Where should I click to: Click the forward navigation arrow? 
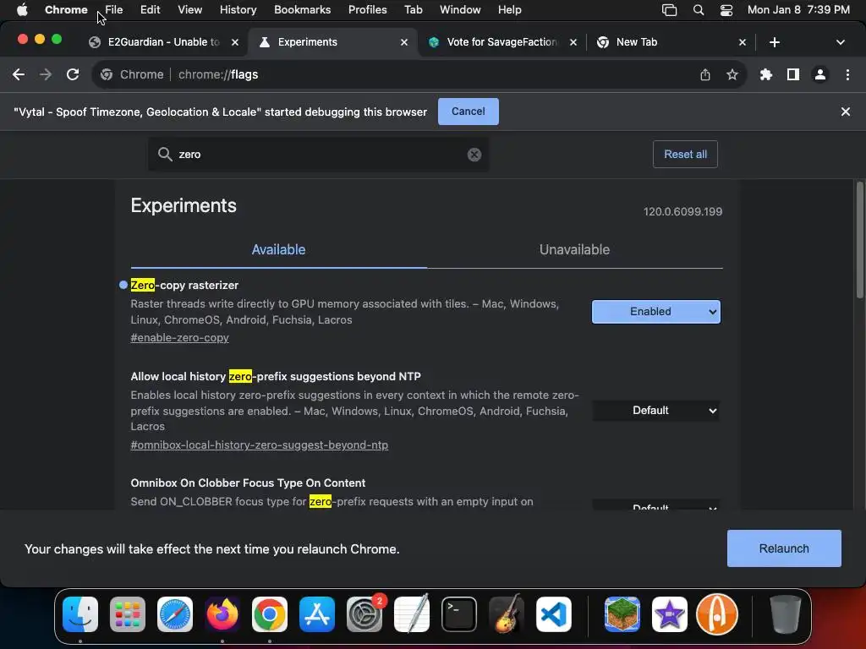point(46,74)
